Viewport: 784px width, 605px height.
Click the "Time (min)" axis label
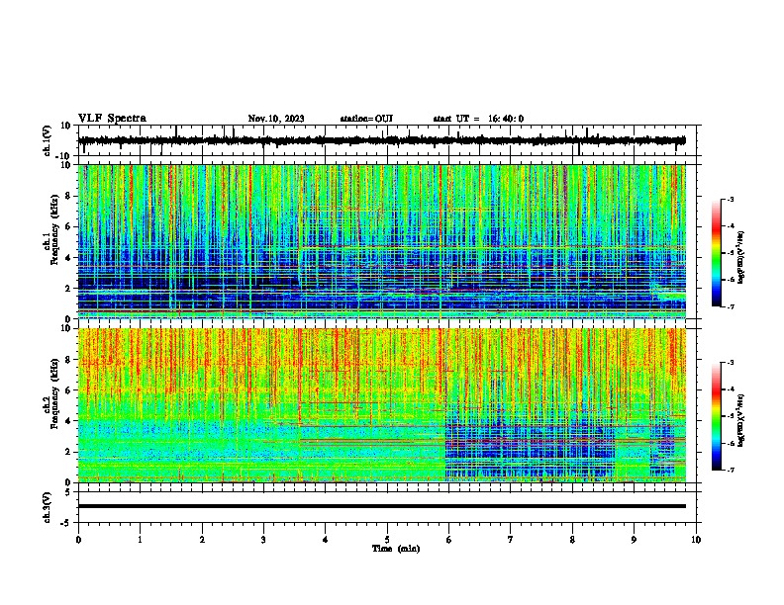click(396, 549)
